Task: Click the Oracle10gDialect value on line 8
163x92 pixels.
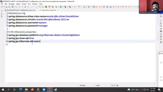Action: [x=59, y=35]
